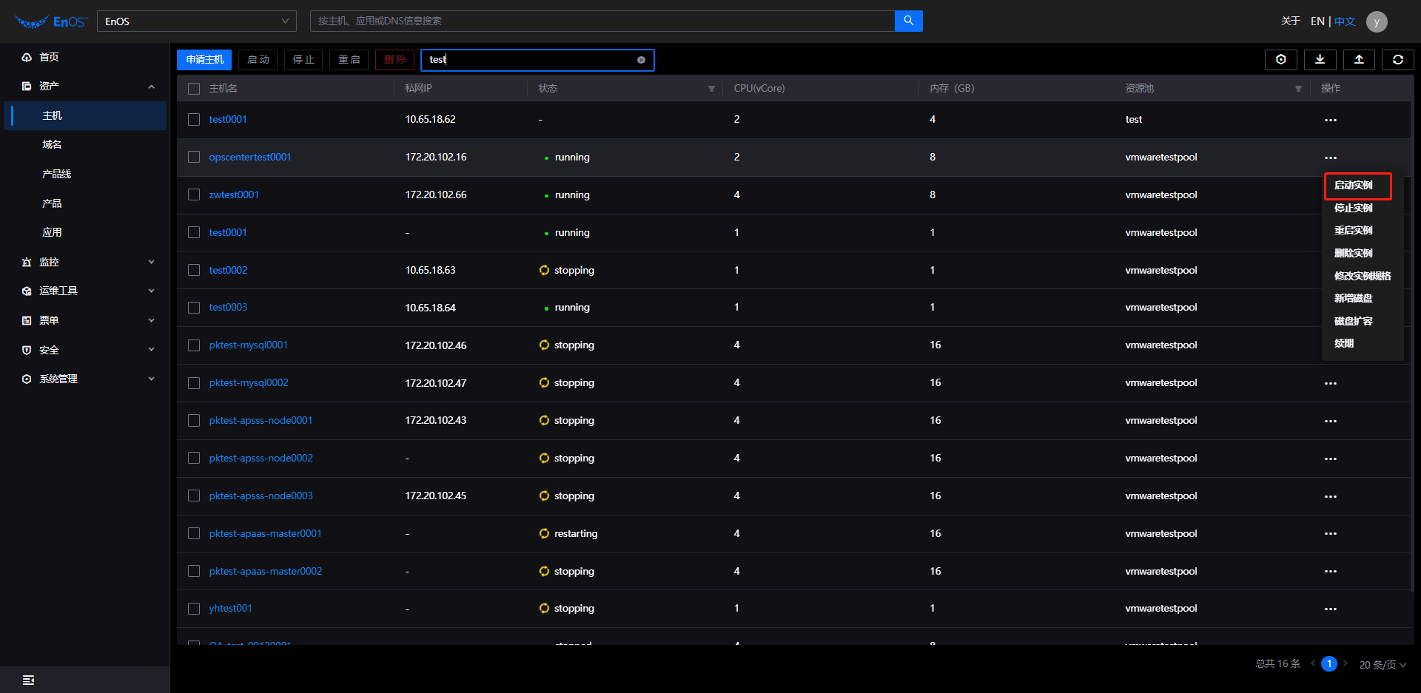1421x693 pixels.
Task: Open actions menu for test0001 with IP 10.65.18.62
Action: coord(1330,120)
